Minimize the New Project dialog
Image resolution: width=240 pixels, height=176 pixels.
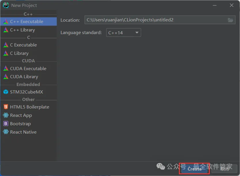coord(215,5)
